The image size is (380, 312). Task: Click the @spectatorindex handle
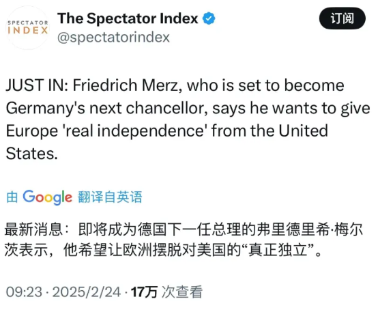(x=113, y=37)
